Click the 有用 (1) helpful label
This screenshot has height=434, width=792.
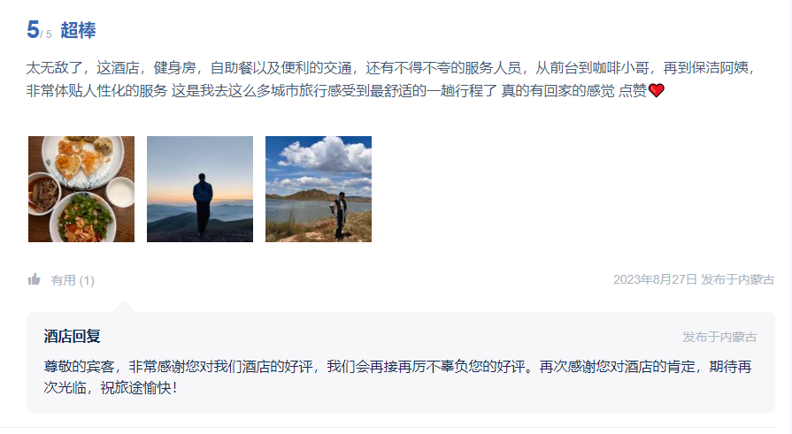73,280
